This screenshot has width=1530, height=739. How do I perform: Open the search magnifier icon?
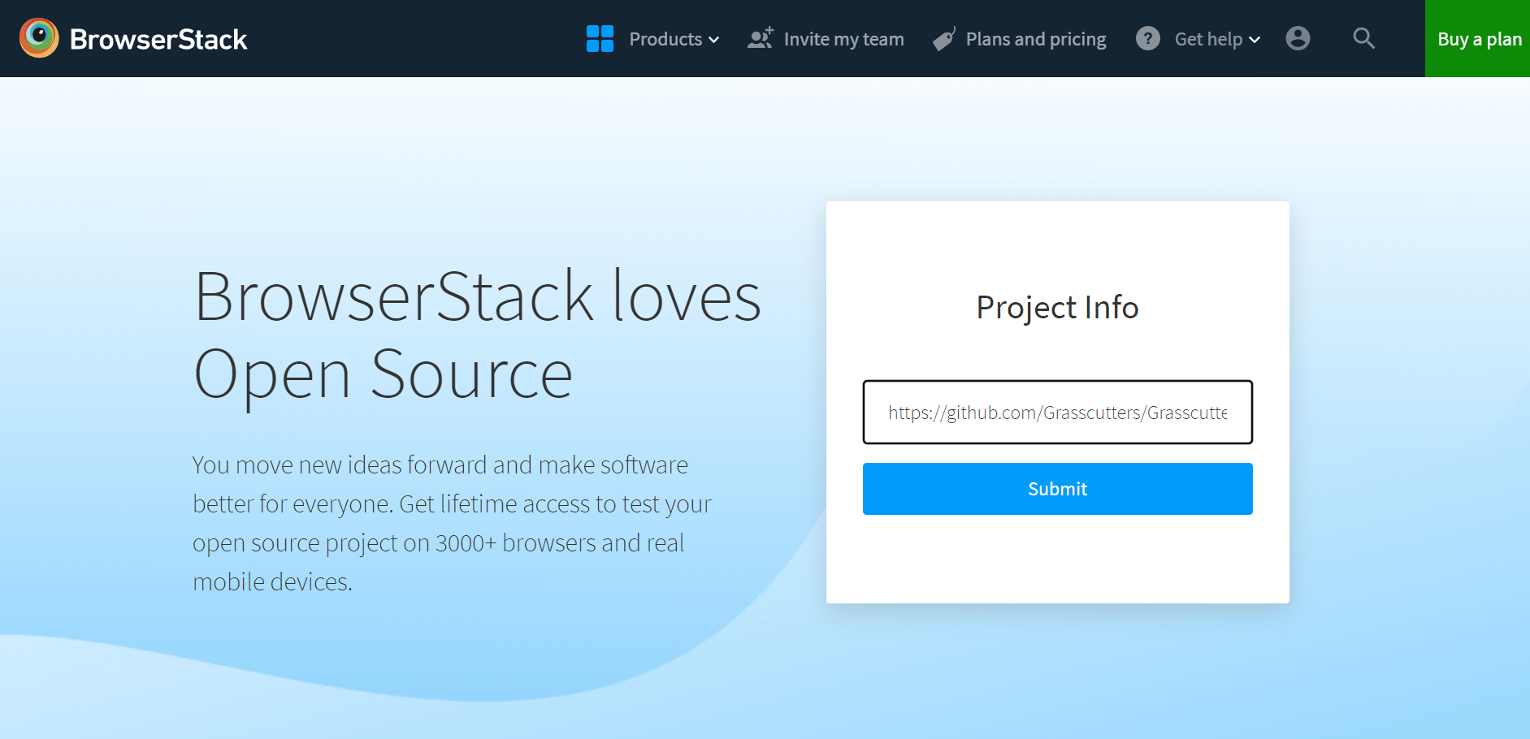1364,38
